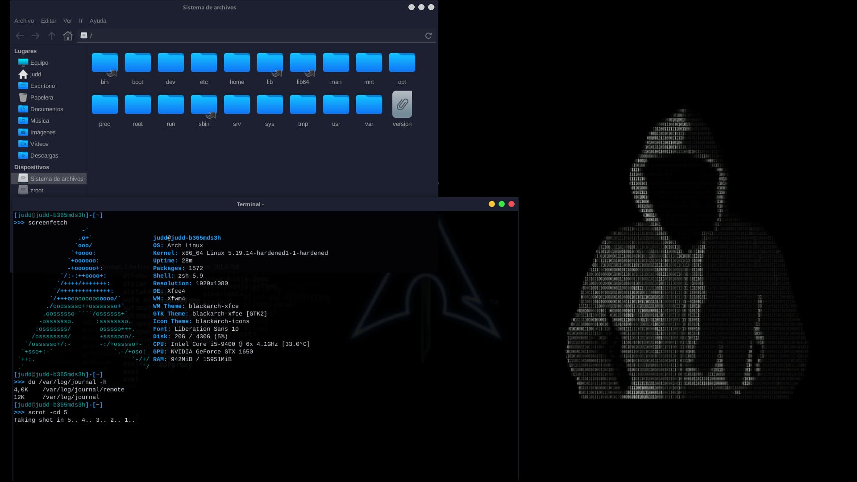
Task: Click 'du /var/log/journal -h' command text
Action: (x=67, y=382)
